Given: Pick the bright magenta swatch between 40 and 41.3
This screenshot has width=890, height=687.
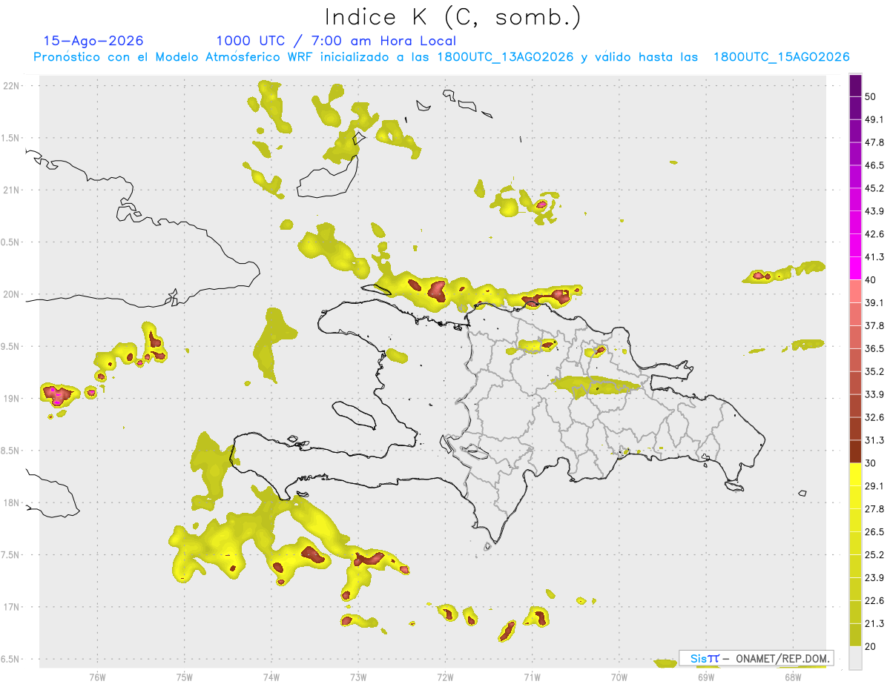Looking at the screenshot, I should 855,268.
